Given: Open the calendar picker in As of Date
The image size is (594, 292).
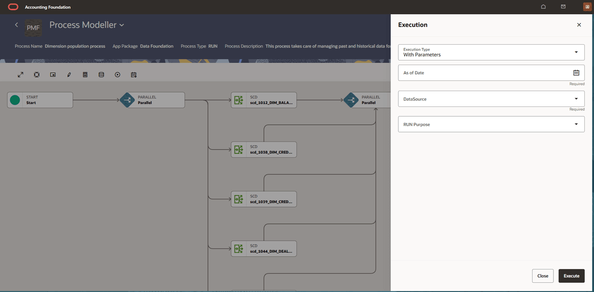Looking at the screenshot, I should pyautogui.click(x=576, y=73).
